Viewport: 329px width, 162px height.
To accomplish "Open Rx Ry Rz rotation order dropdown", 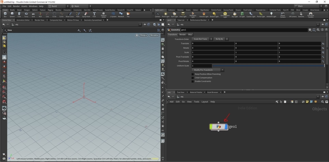I will point(221,39).
